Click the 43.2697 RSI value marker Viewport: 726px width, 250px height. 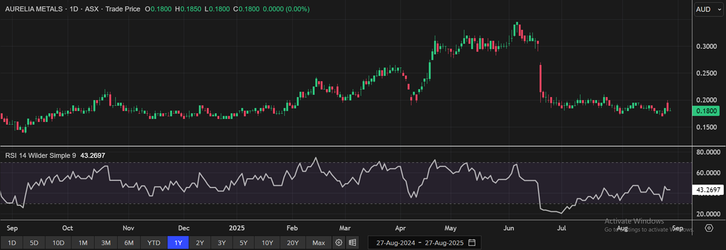tap(708, 190)
